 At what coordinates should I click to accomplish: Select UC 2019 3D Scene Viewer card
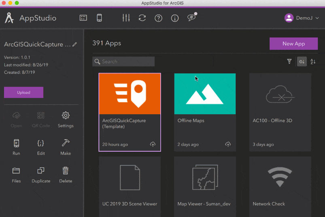click(130, 187)
